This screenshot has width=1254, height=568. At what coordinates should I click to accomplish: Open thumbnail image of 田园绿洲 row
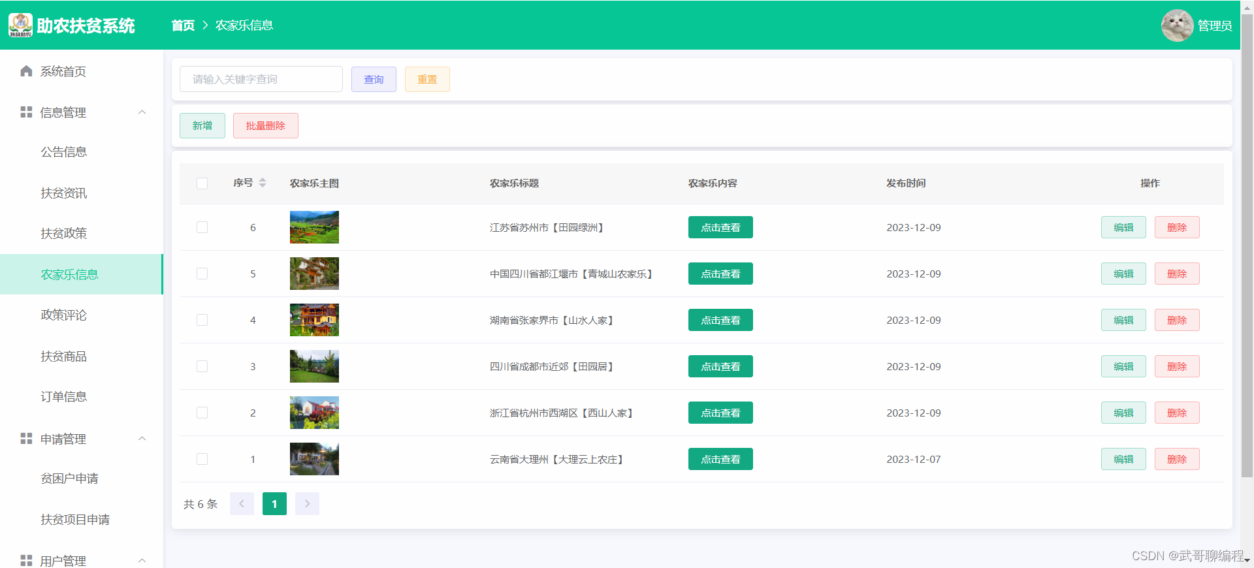[x=314, y=227]
